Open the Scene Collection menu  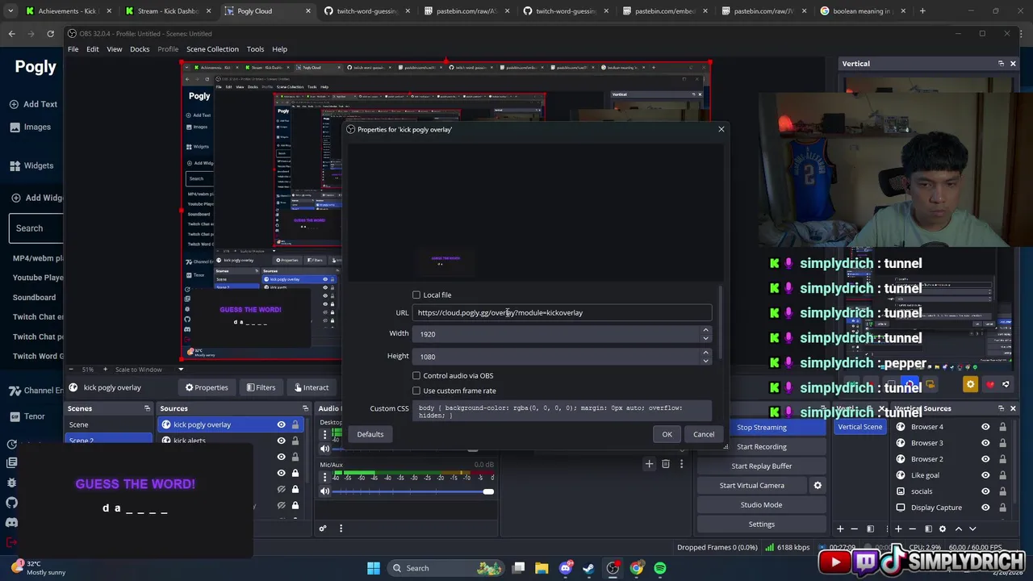pos(212,49)
